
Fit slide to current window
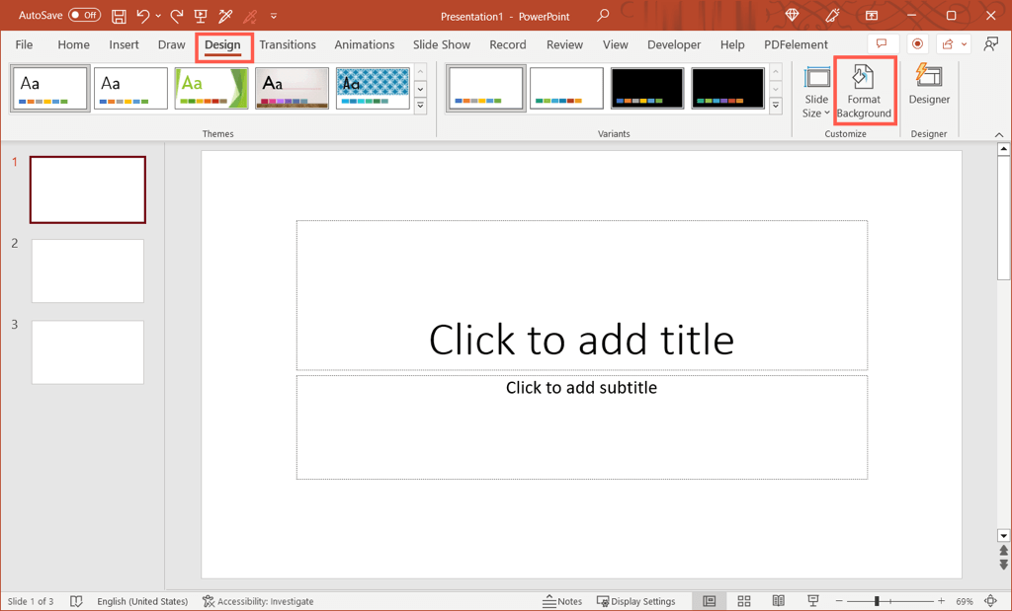(990, 601)
